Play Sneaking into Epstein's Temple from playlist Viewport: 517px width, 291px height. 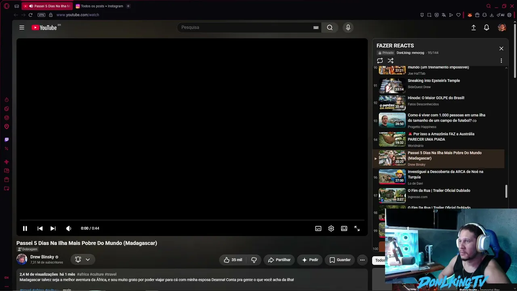pos(439,85)
